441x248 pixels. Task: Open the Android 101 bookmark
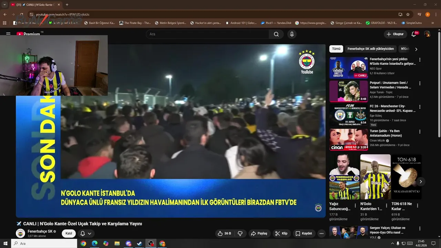(x=241, y=23)
